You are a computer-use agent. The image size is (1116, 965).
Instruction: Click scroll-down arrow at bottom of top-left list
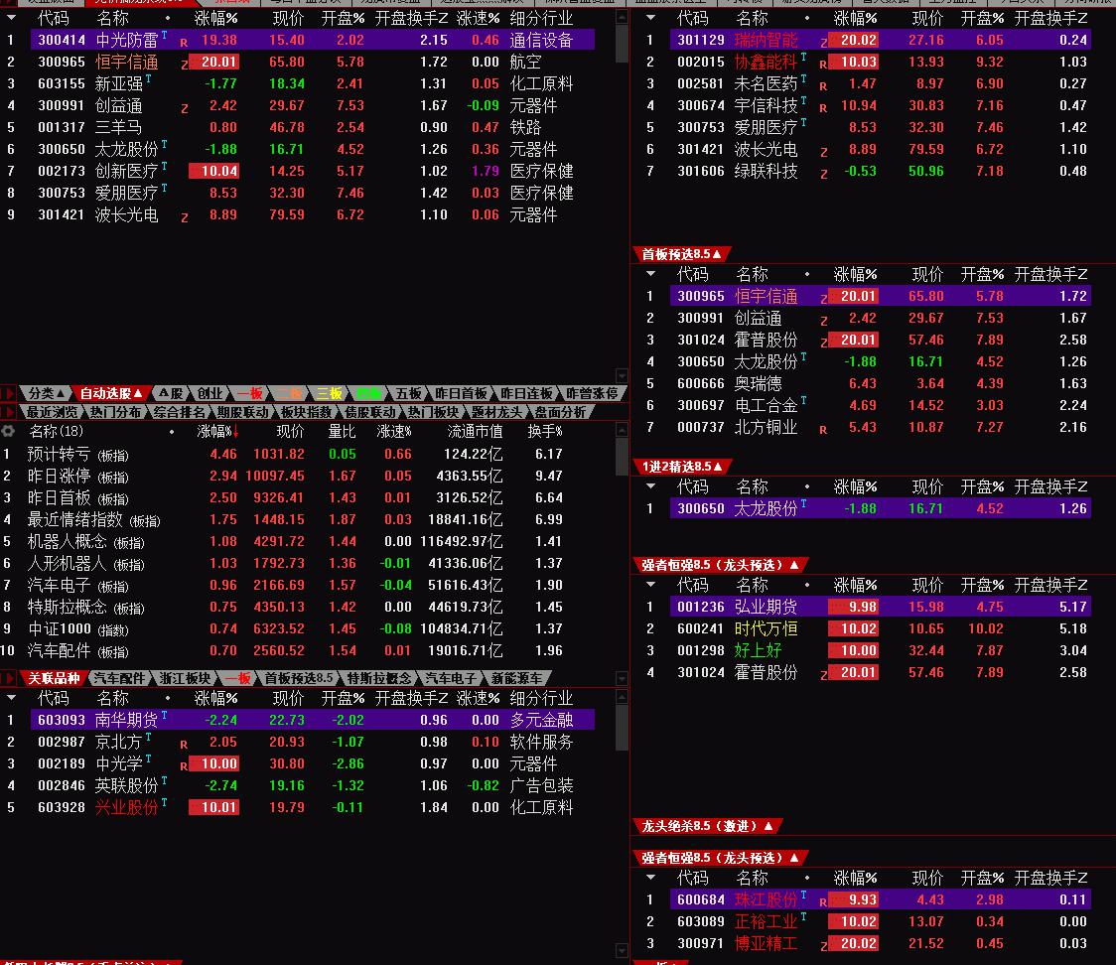[x=622, y=375]
